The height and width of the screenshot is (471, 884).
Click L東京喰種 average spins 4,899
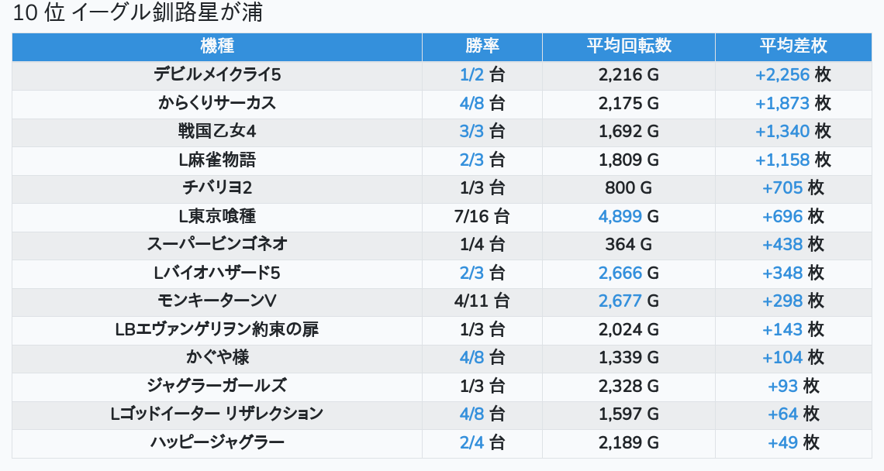[620, 216]
